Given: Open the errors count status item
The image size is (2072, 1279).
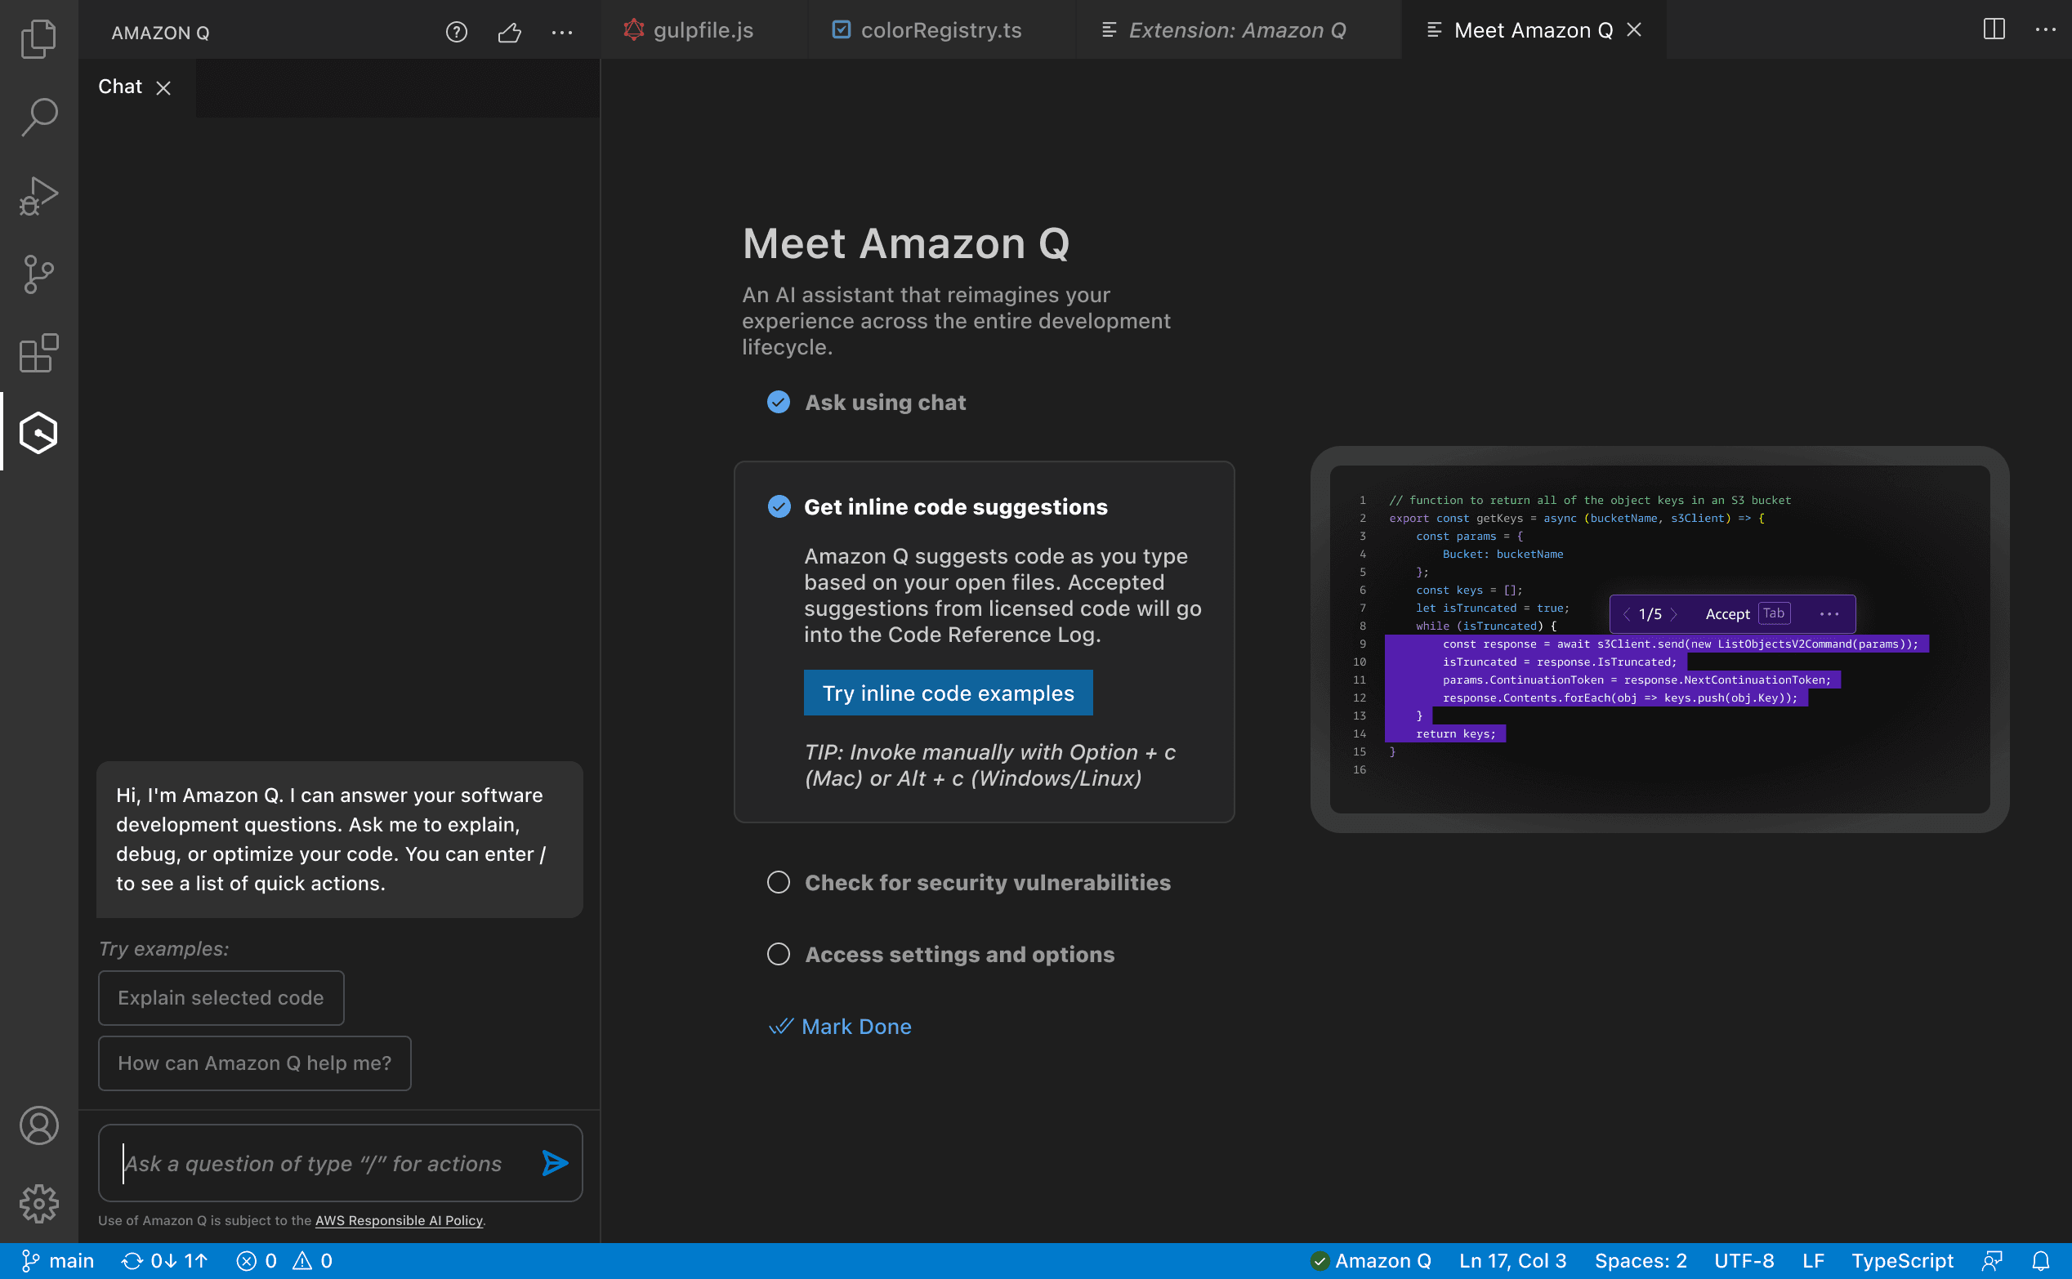Looking at the screenshot, I should [x=257, y=1261].
